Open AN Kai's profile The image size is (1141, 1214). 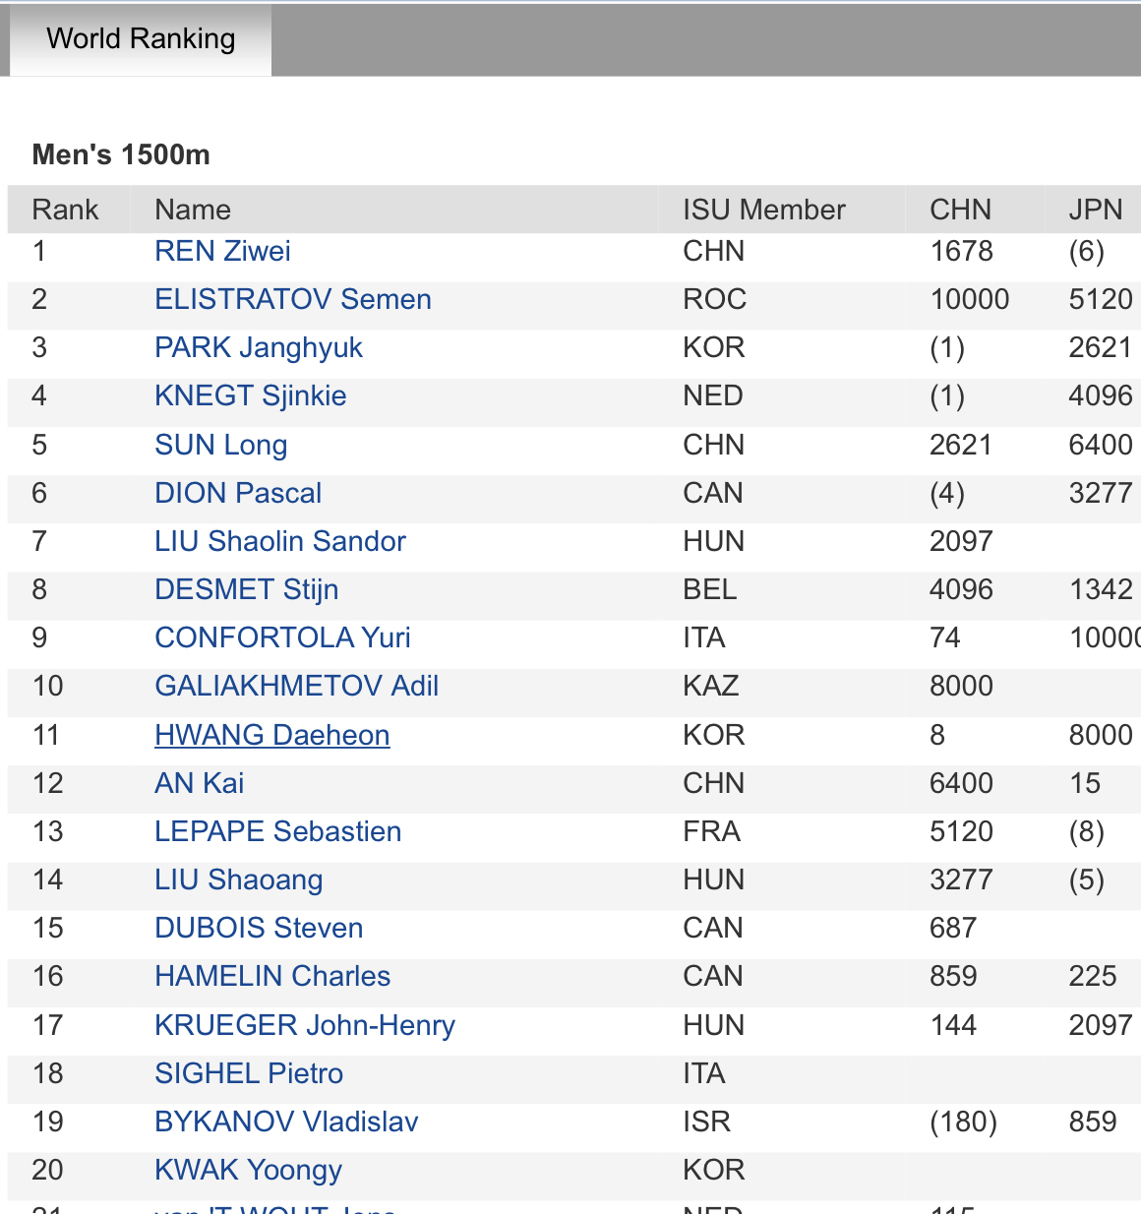pos(199,783)
